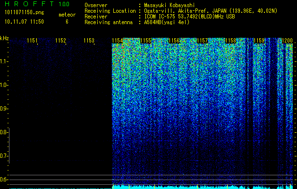Viewport: 297px width, 189px height.
Task: Click the 1153 time marker
Action: (x=89, y=41)
